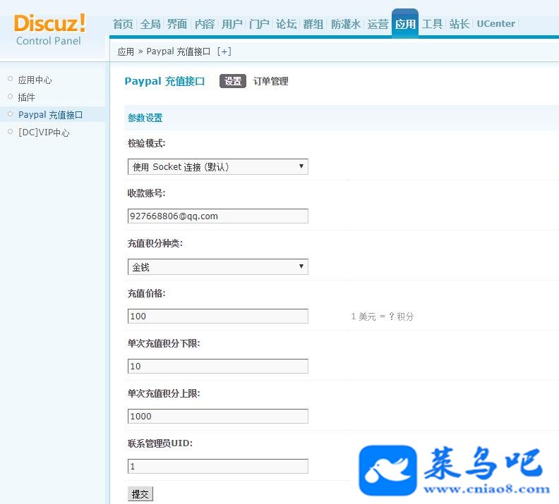Image resolution: width=559 pixels, height=504 pixels.
Task: Open the 首页 top menu
Action: pyautogui.click(x=123, y=24)
